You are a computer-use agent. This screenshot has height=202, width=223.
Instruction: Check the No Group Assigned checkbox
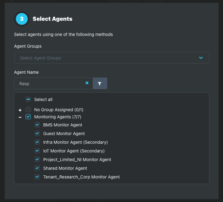click(28, 109)
